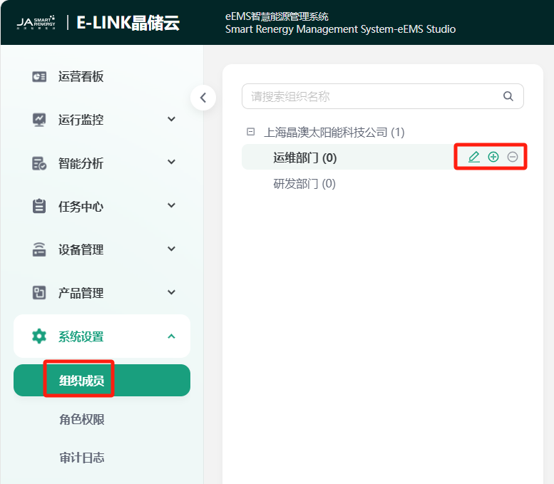Click the search magnifier icon
554x484 pixels.
click(x=508, y=96)
